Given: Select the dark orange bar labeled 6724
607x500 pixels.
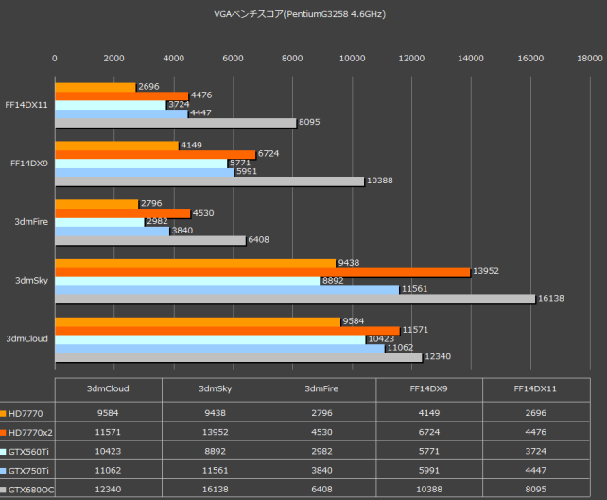Looking at the screenshot, I should pyautogui.click(x=155, y=154).
